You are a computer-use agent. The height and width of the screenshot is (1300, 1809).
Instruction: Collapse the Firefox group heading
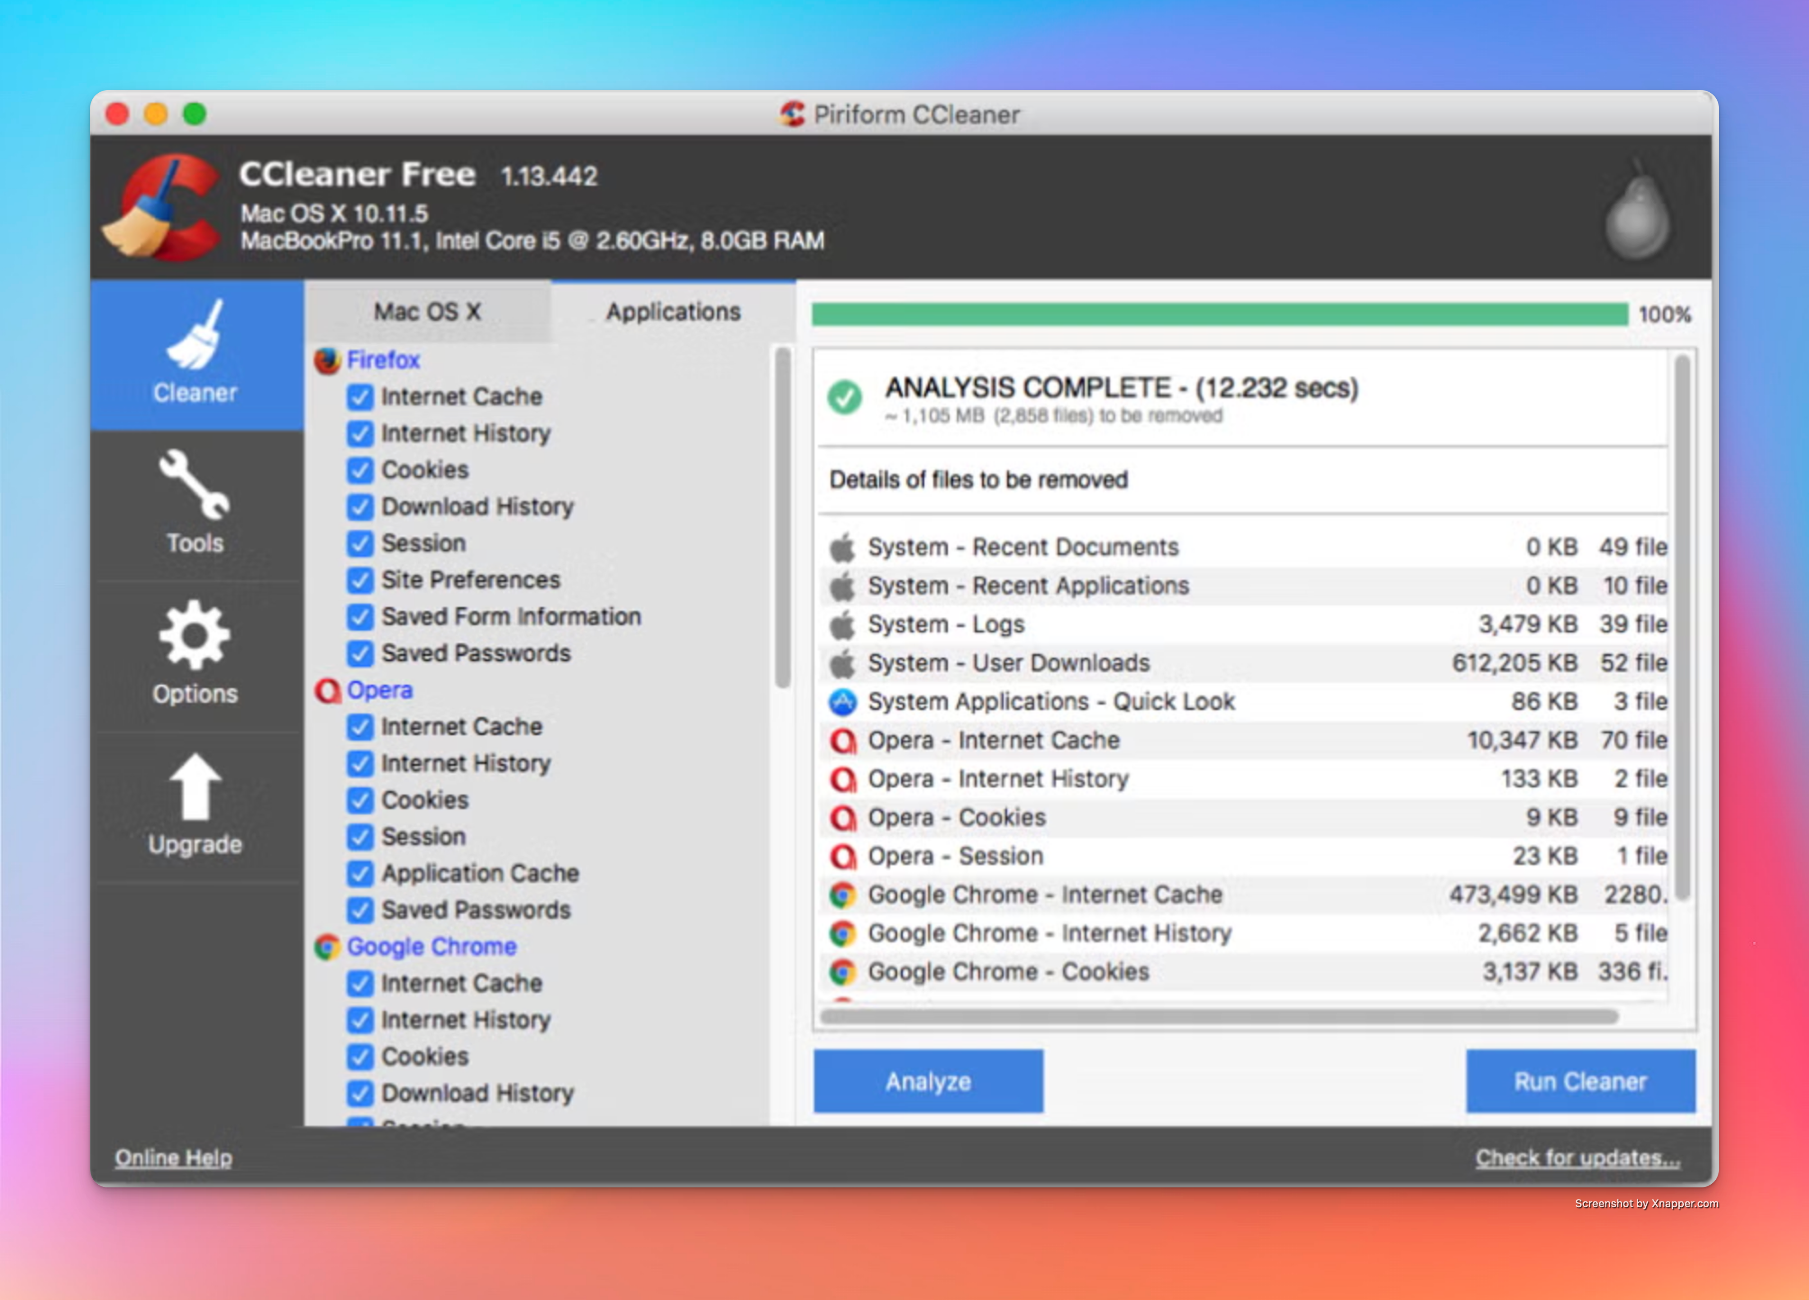pos(383,360)
